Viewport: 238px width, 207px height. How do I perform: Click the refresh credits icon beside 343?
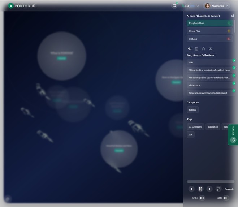tap(198, 6)
